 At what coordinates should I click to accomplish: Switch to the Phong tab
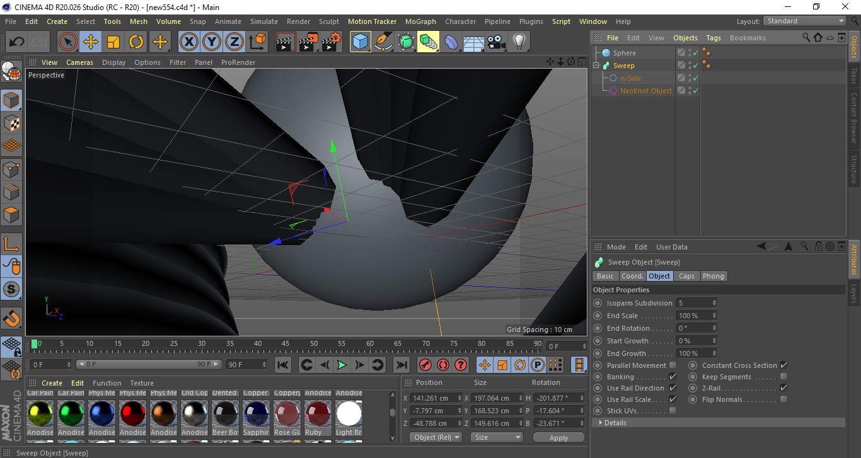click(x=714, y=276)
